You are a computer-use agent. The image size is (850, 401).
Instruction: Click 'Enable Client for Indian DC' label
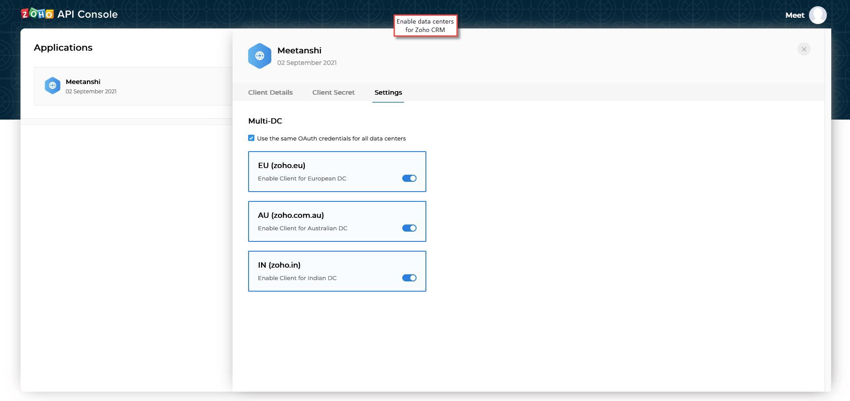[x=297, y=278]
